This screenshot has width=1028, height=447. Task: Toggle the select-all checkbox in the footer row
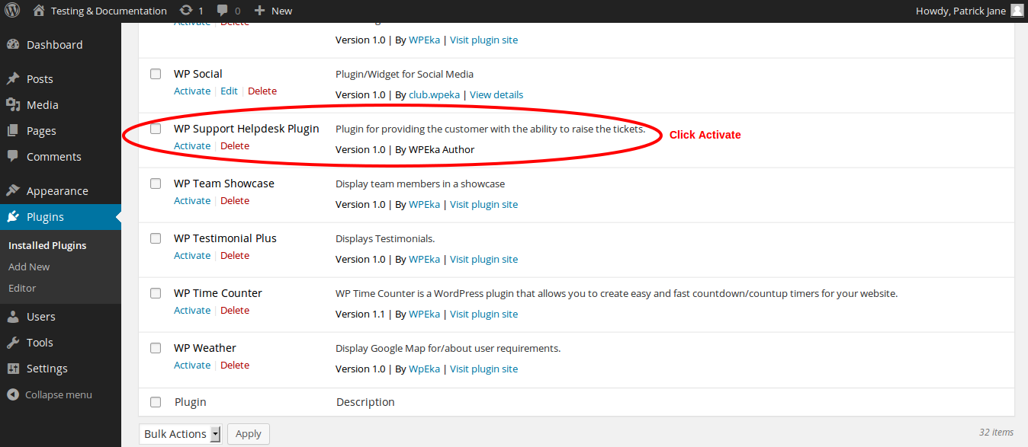156,402
